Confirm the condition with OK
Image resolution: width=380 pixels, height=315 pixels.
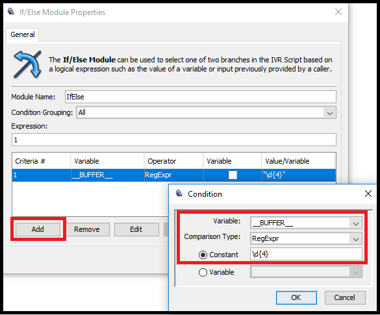click(x=296, y=297)
